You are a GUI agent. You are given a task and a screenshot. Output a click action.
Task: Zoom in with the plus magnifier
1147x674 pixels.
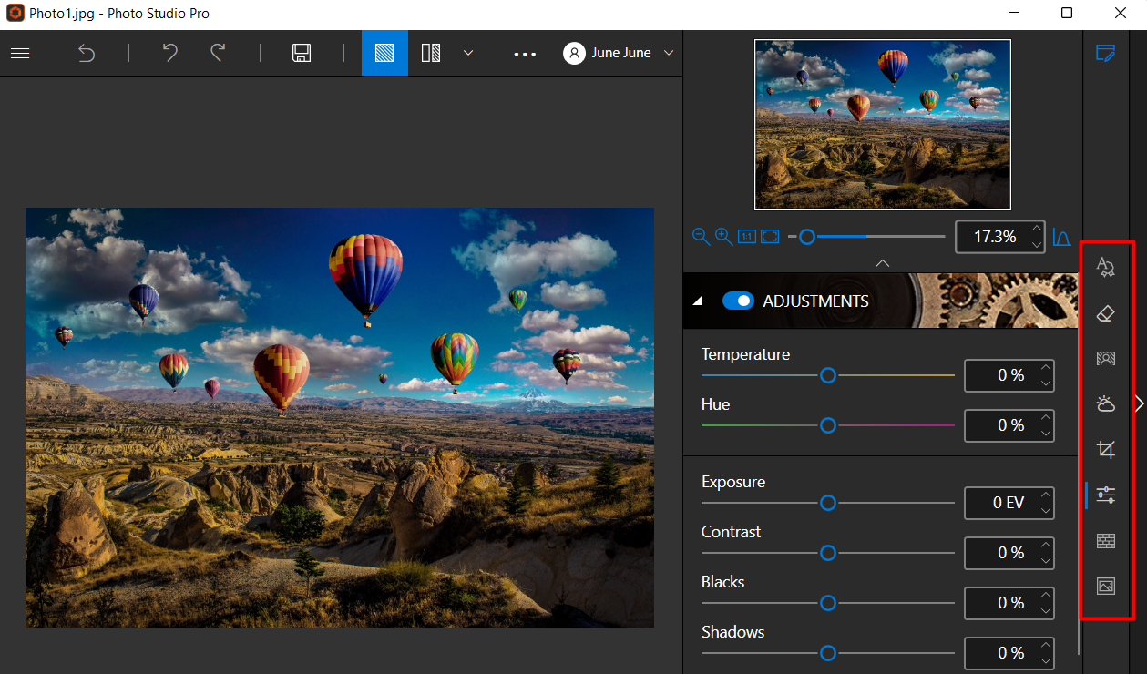tap(724, 237)
